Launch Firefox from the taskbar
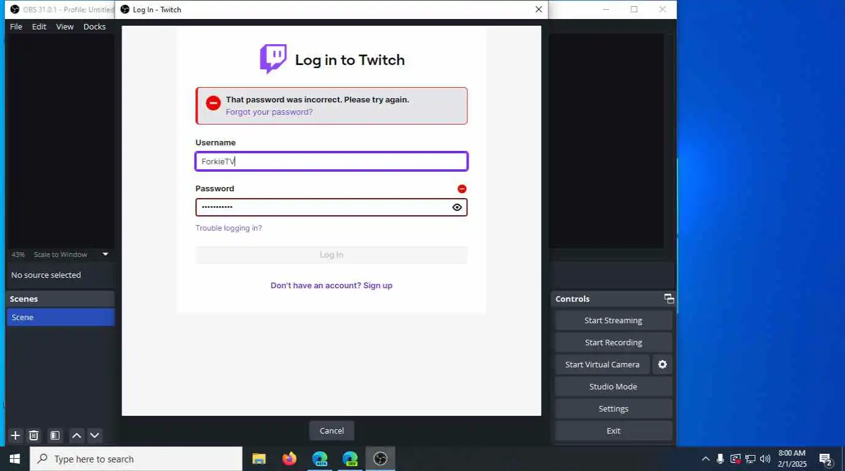The height and width of the screenshot is (471, 845). click(289, 459)
